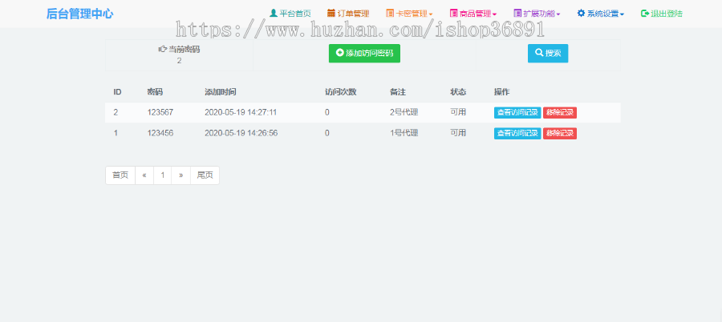Click the calendar icon beside 订单管理
Viewport: 722px width, 322px height.
[x=331, y=14]
